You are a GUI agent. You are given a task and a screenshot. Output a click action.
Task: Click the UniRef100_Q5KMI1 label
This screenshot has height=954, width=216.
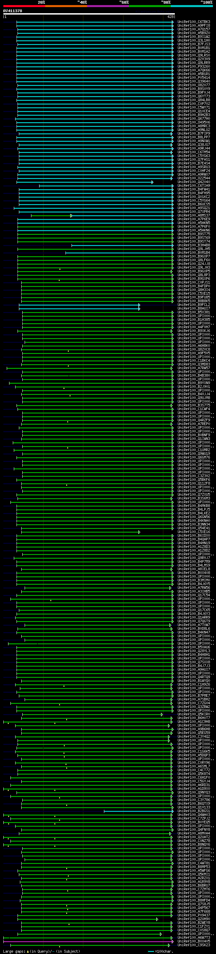click(x=194, y=874)
